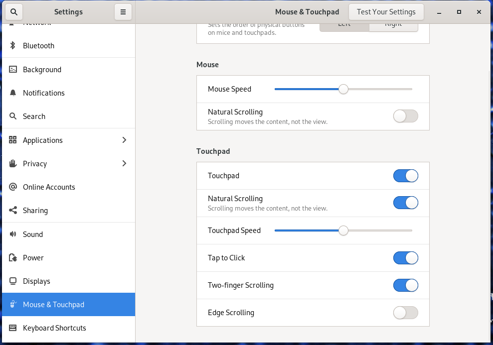
Task: Click the Sharing settings icon
Action: point(12,210)
